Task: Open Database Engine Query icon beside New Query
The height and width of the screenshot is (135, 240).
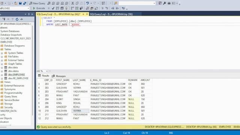Action: (49, 3)
